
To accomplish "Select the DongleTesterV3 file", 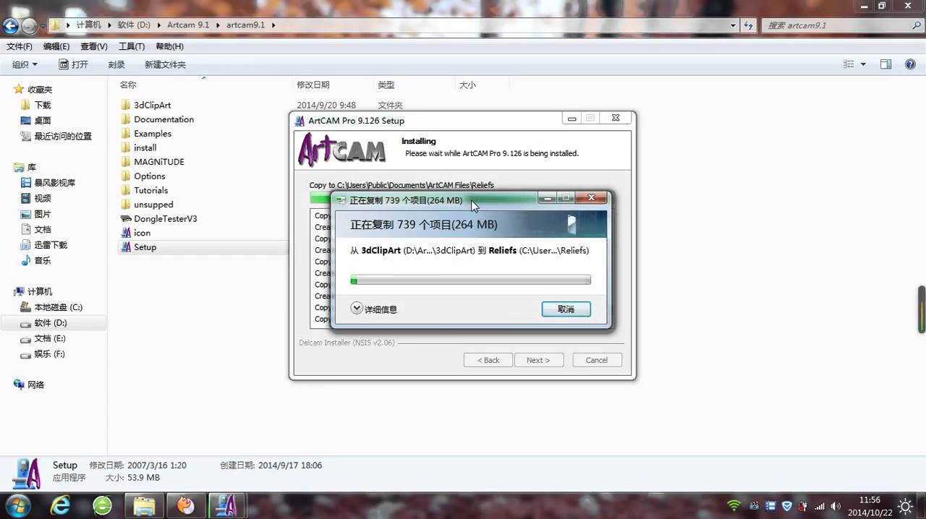I will click(x=165, y=218).
